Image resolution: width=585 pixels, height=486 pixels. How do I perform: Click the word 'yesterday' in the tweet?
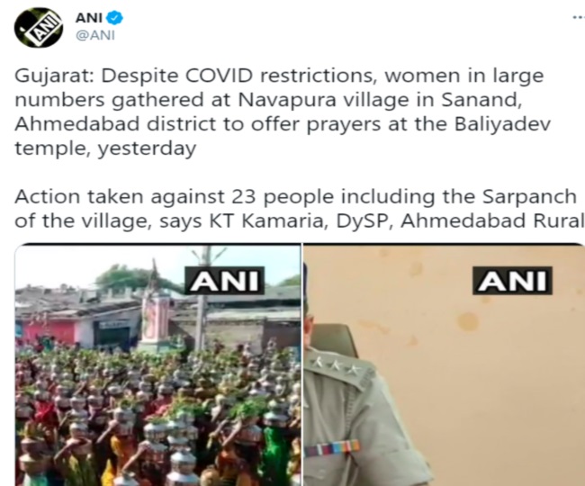[147, 148]
